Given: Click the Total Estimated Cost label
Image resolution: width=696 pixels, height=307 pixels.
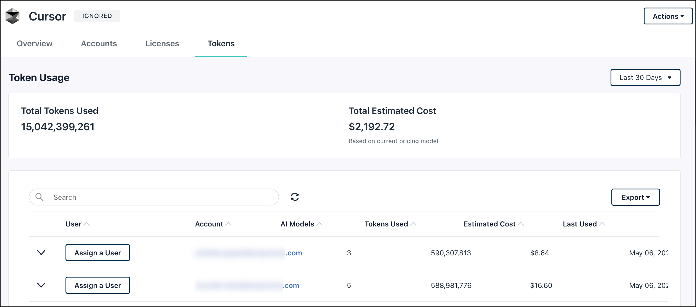Looking at the screenshot, I should [x=392, y=111].
